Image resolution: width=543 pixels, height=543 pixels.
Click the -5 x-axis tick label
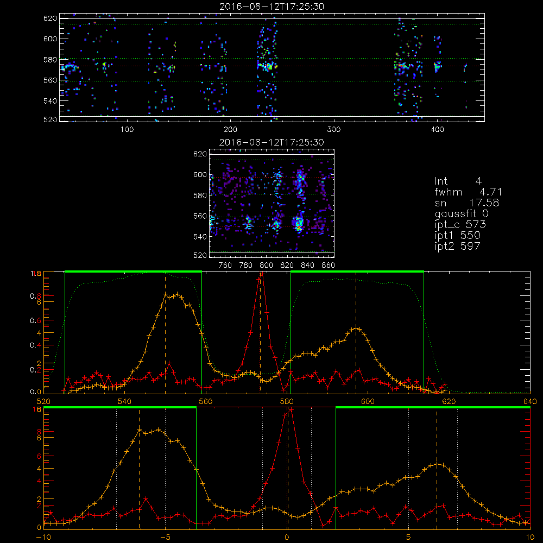pyautogui.click(x=166, y=538)
